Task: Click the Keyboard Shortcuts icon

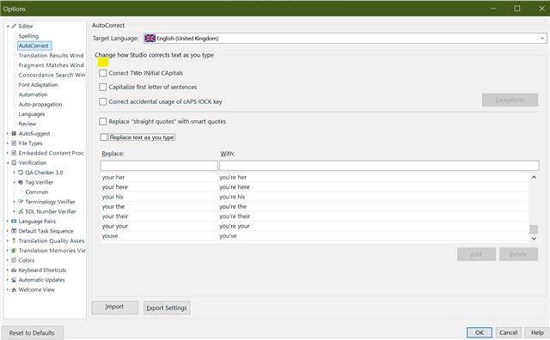Action: click(x=14, y=270)
